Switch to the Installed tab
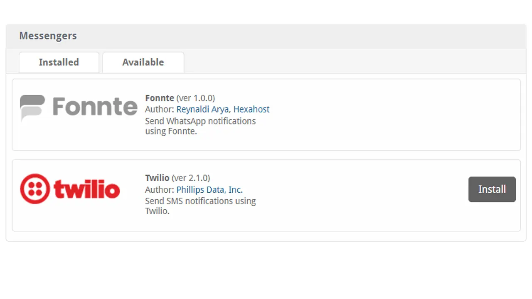Viewport: 532px width, 299px height. (x=59, y=62)
